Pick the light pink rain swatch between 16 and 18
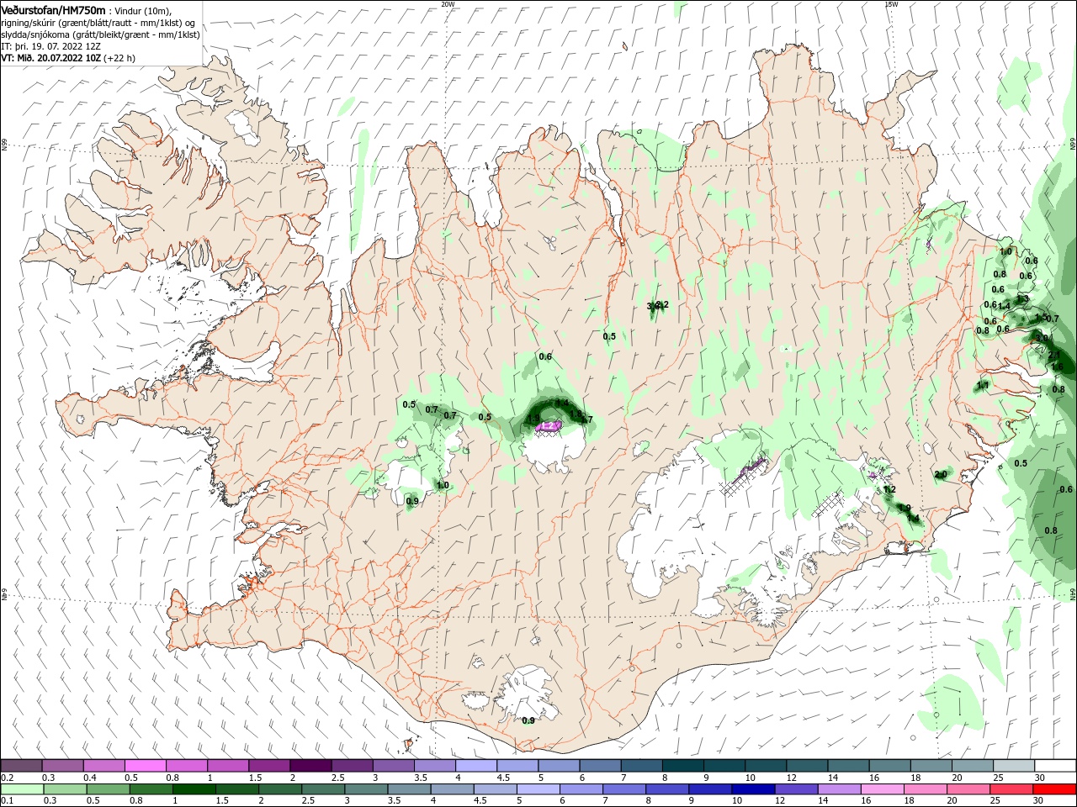Screen dimensions: 1077x807 (x=883, y=789)
